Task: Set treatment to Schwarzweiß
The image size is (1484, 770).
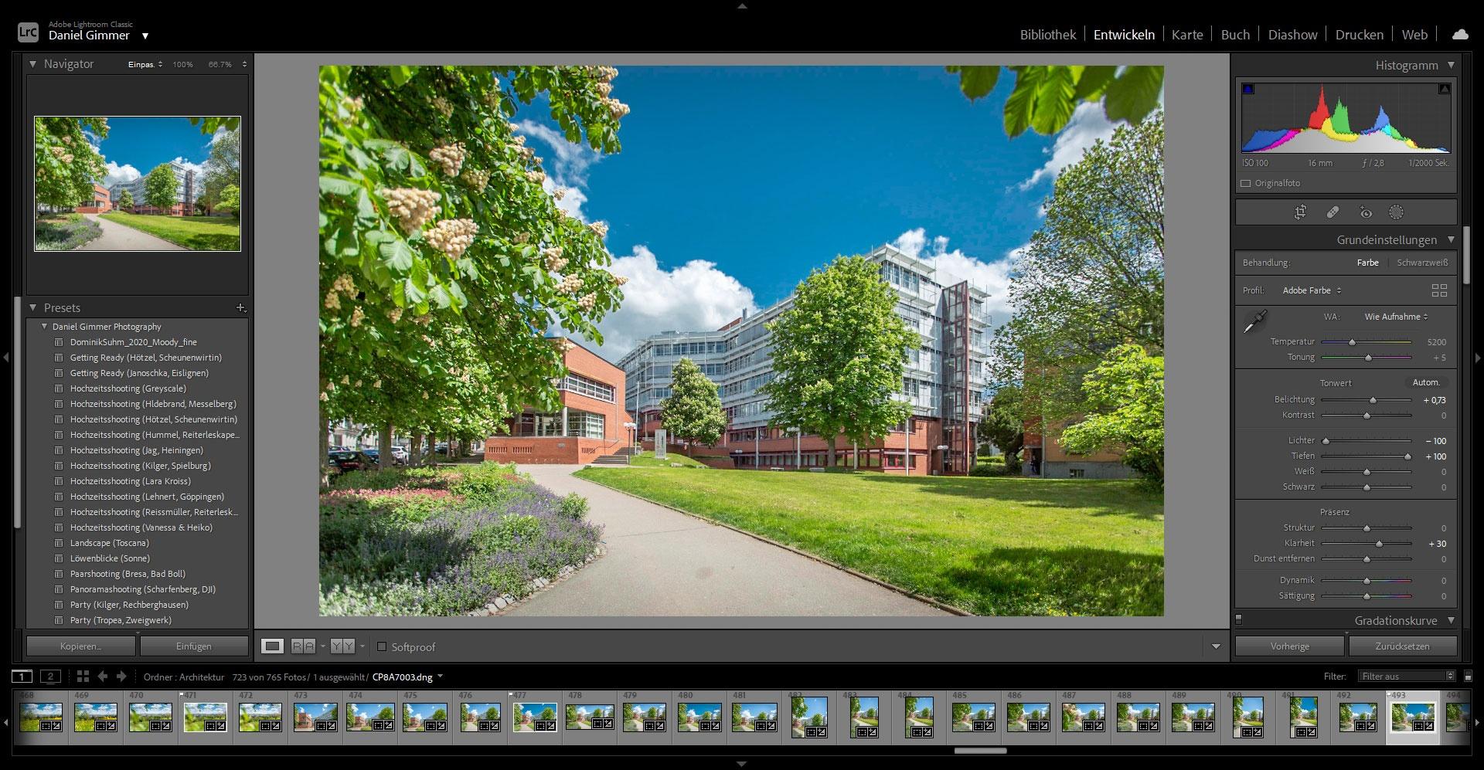Action: [x=1422, y=263]
